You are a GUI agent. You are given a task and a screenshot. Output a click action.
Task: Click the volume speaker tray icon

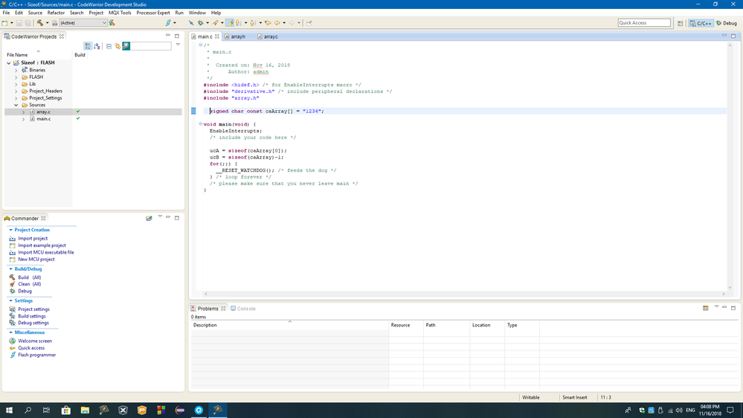tap(679, 410)
